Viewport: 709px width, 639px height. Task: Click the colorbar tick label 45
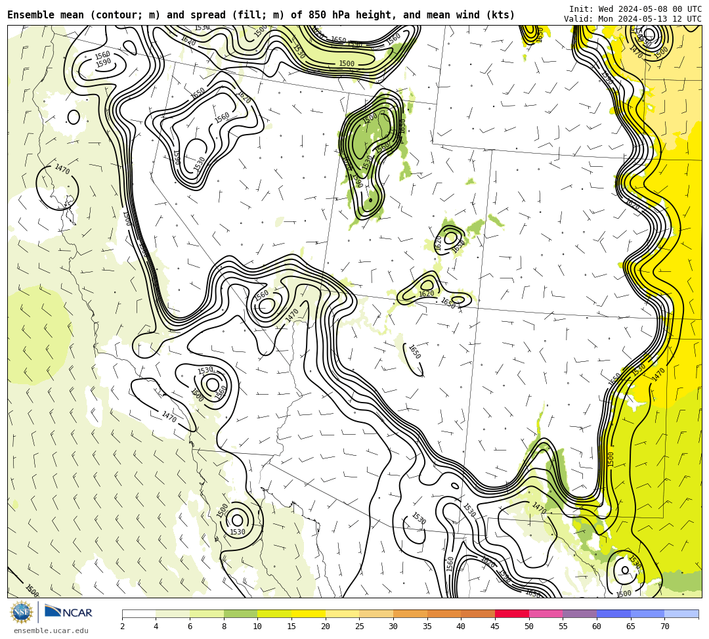[495, 627]
